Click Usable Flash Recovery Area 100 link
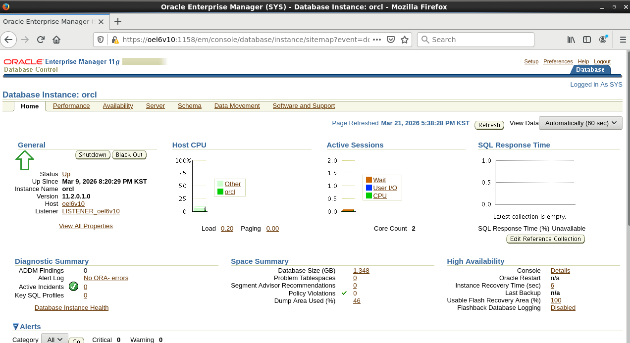Viewport: 630px width, 343px height. click(556, 300)
